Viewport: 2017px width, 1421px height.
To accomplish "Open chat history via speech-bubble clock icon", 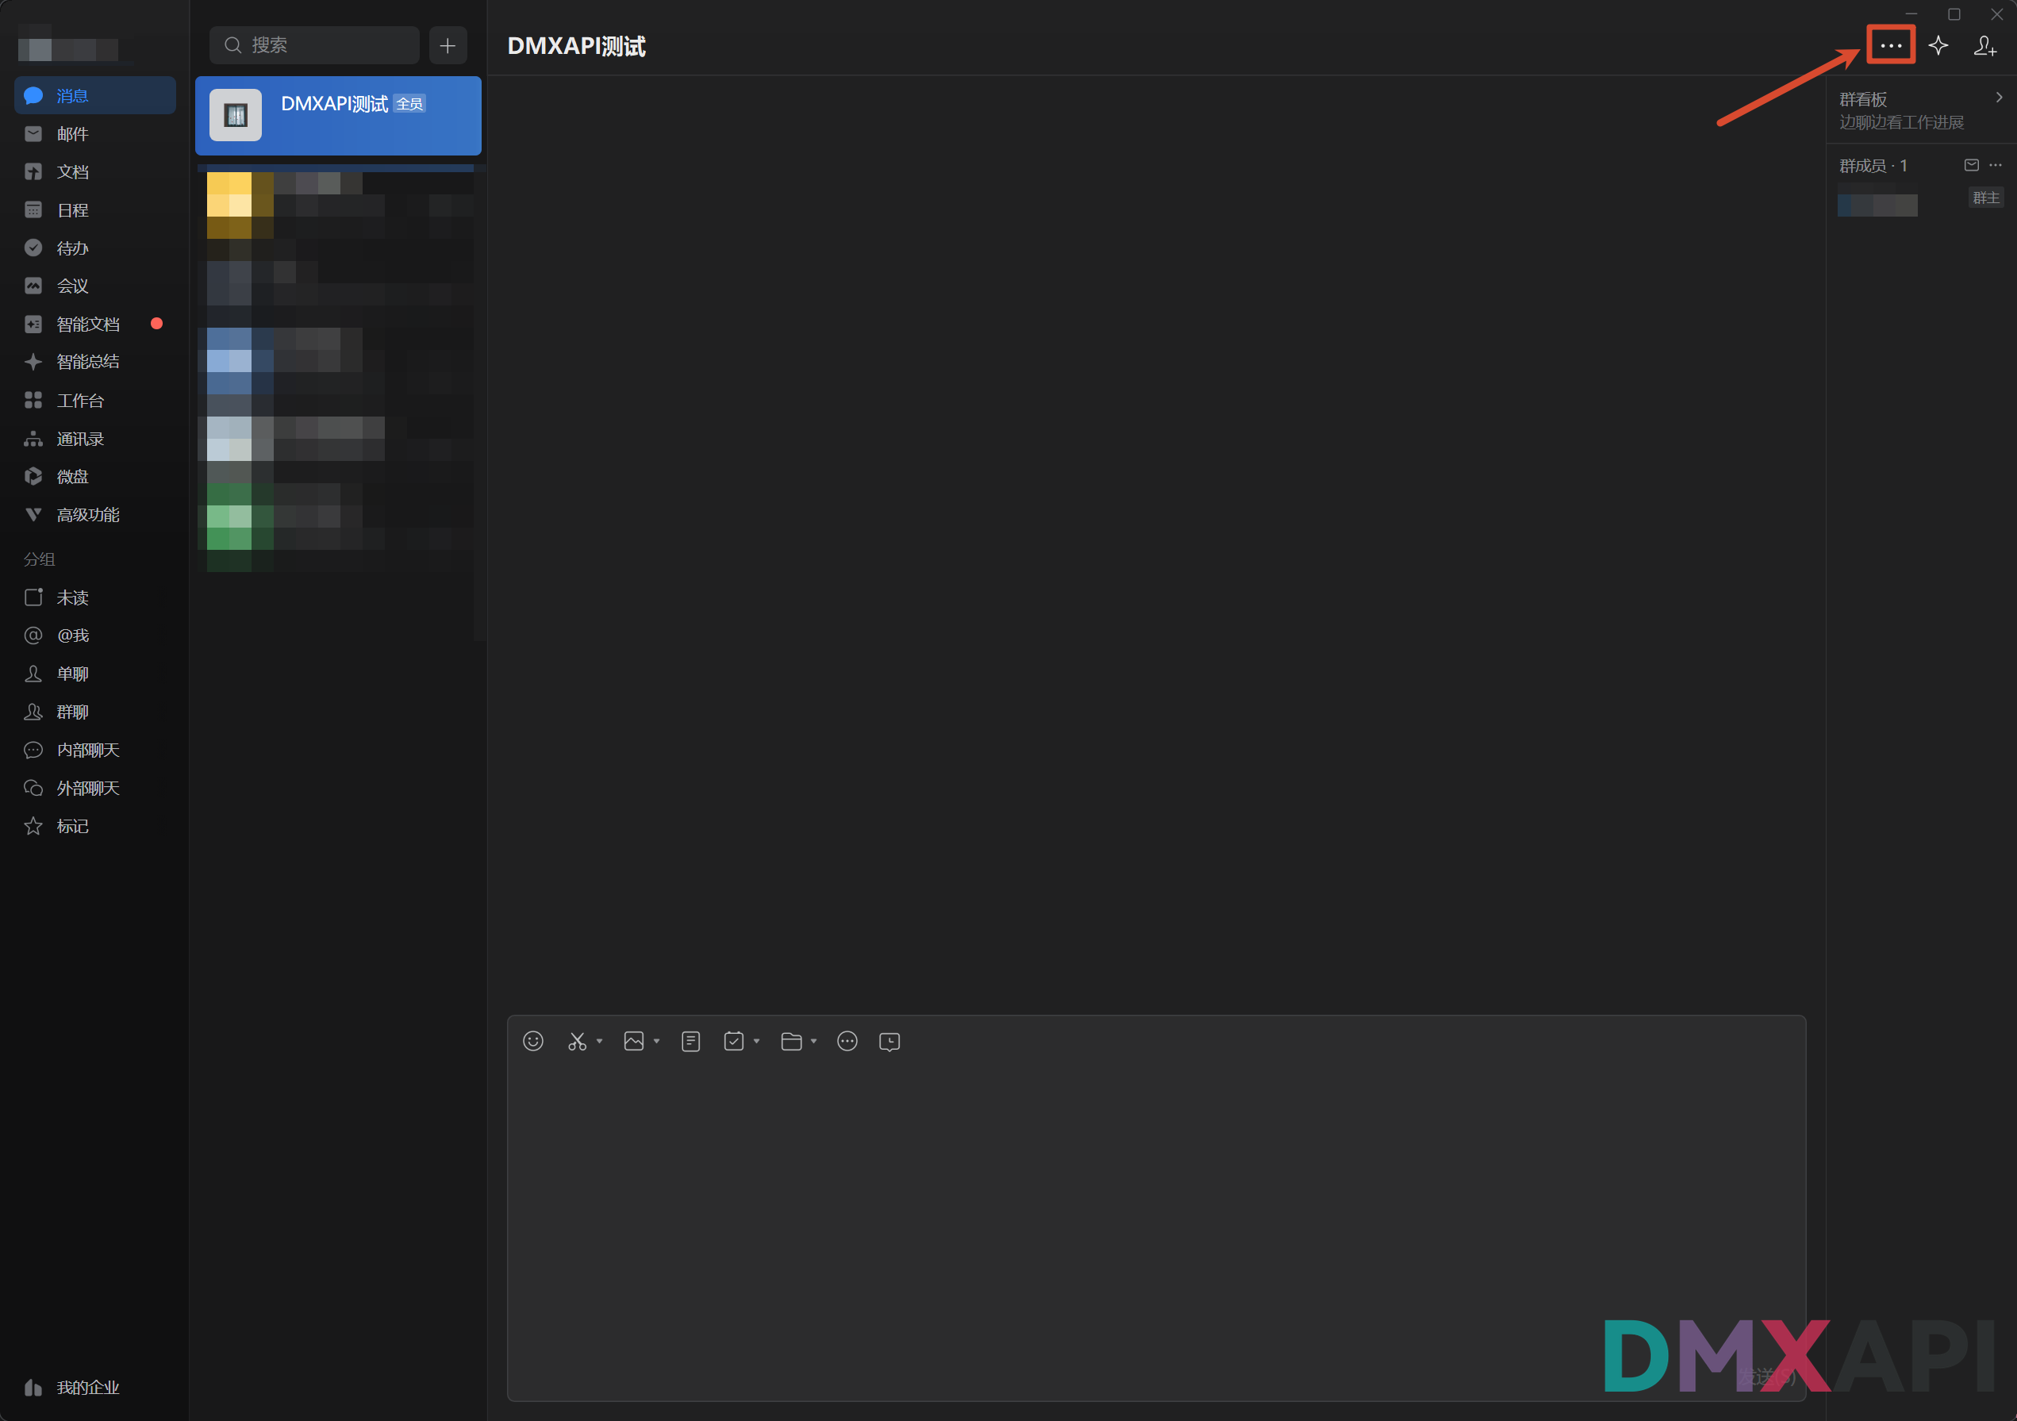I will 889,1042.
